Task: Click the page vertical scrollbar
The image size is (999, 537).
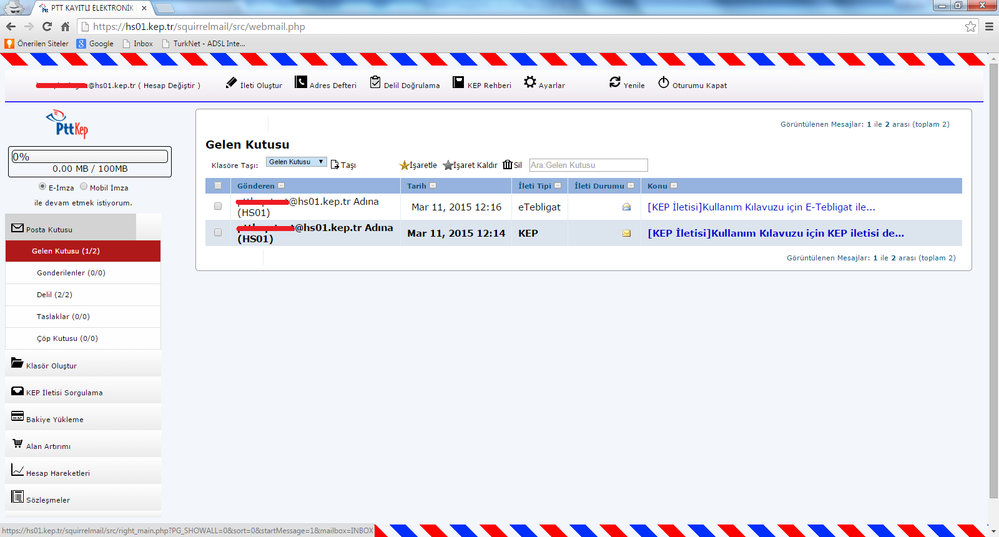Action: (x=993, y=281)
